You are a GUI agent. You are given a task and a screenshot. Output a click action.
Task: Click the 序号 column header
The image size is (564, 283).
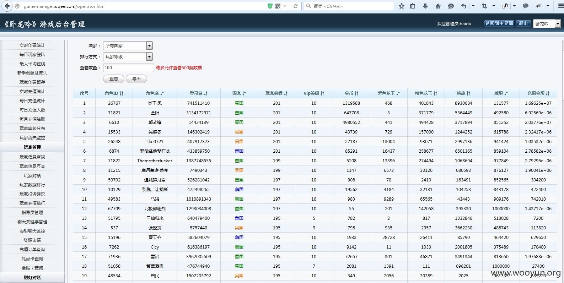(x=84, y=93)
